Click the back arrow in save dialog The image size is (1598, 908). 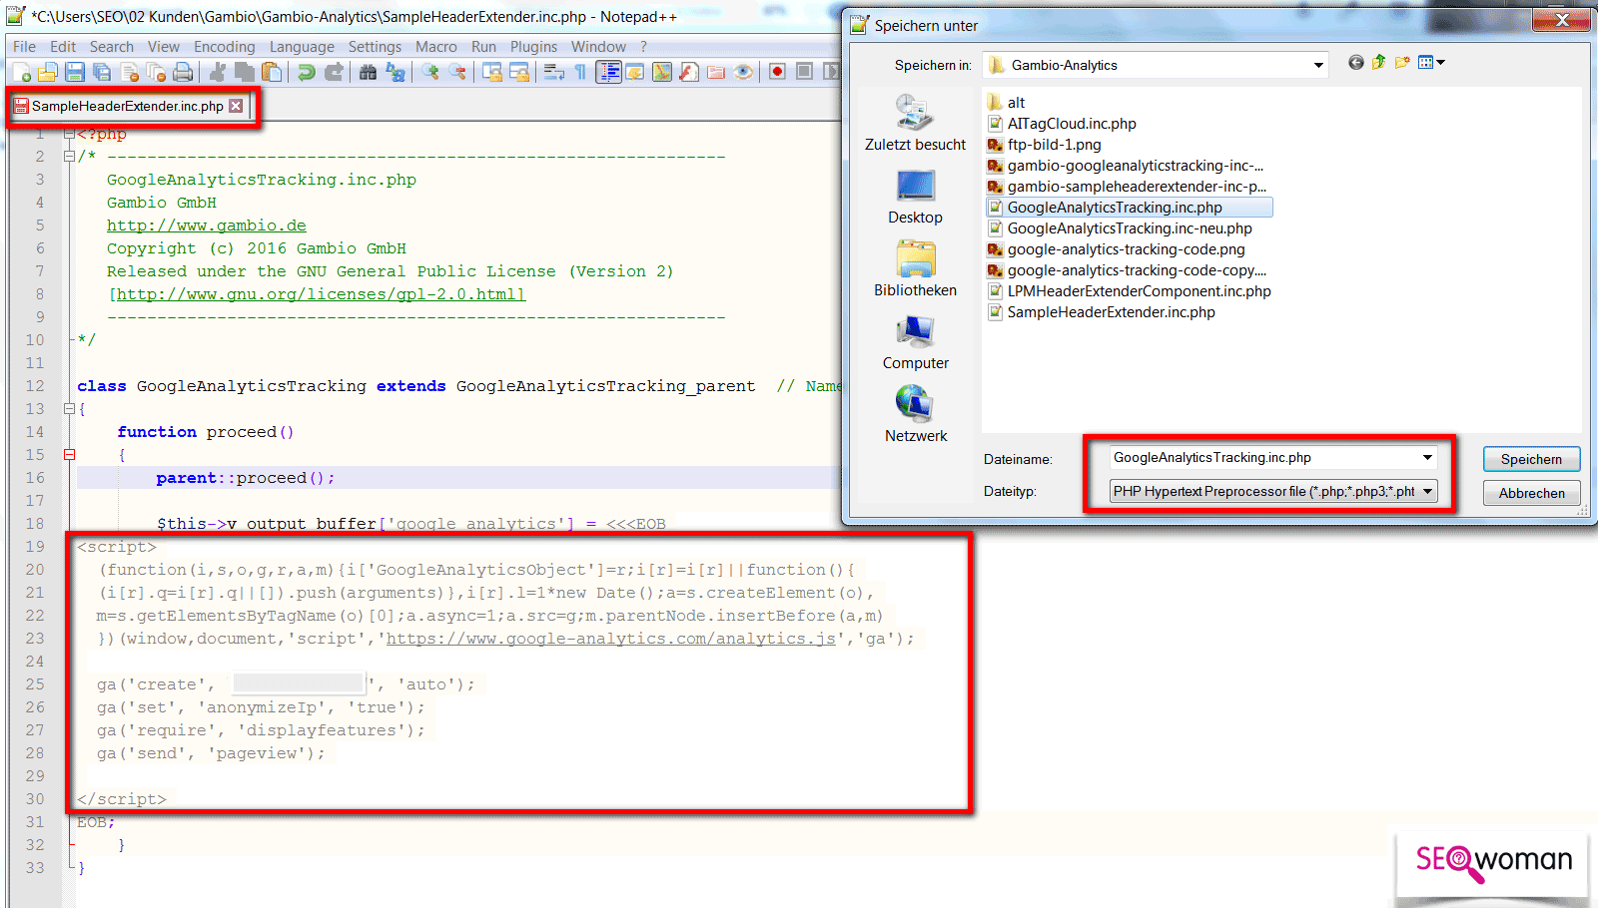tap(1355, 63)
